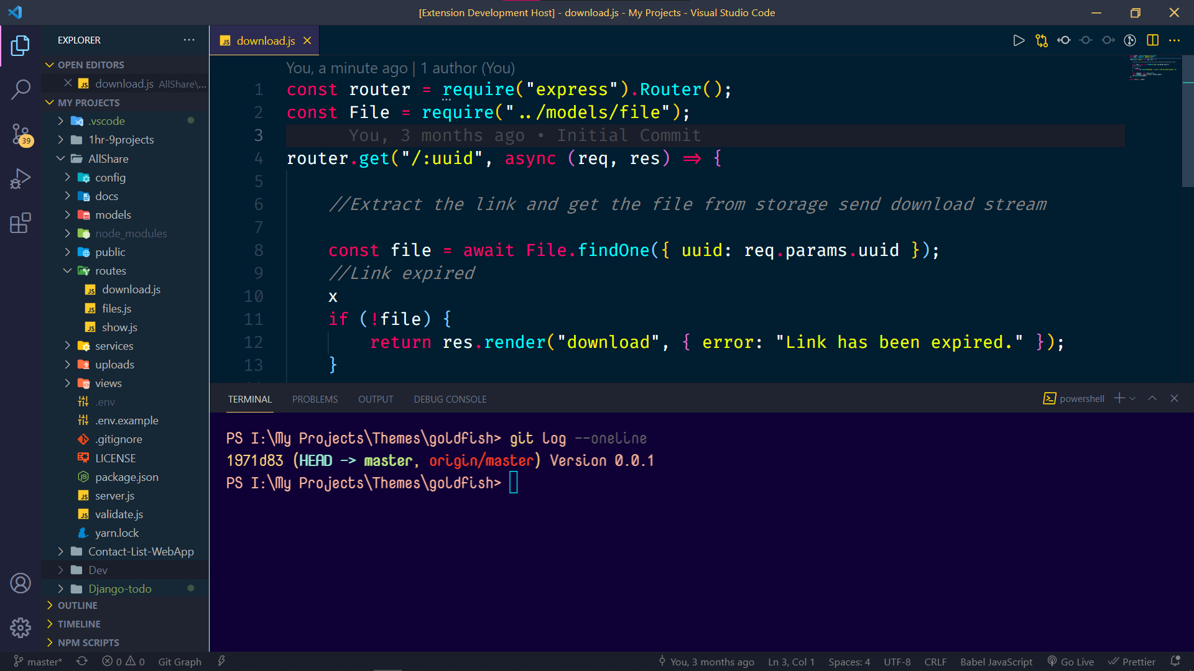The width and height of the screenshot is (1194, 671).
Task: Open the Extensions view
Action: (21, 223)
